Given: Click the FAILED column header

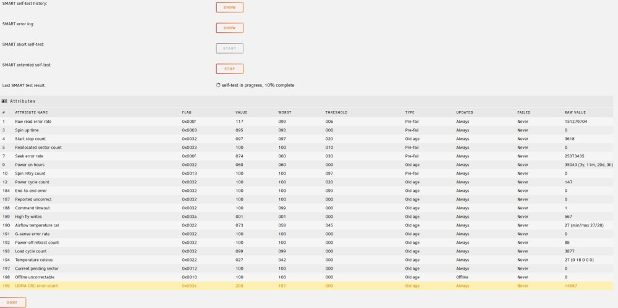Looking at the screenshot, I should (x=524, y=112).
